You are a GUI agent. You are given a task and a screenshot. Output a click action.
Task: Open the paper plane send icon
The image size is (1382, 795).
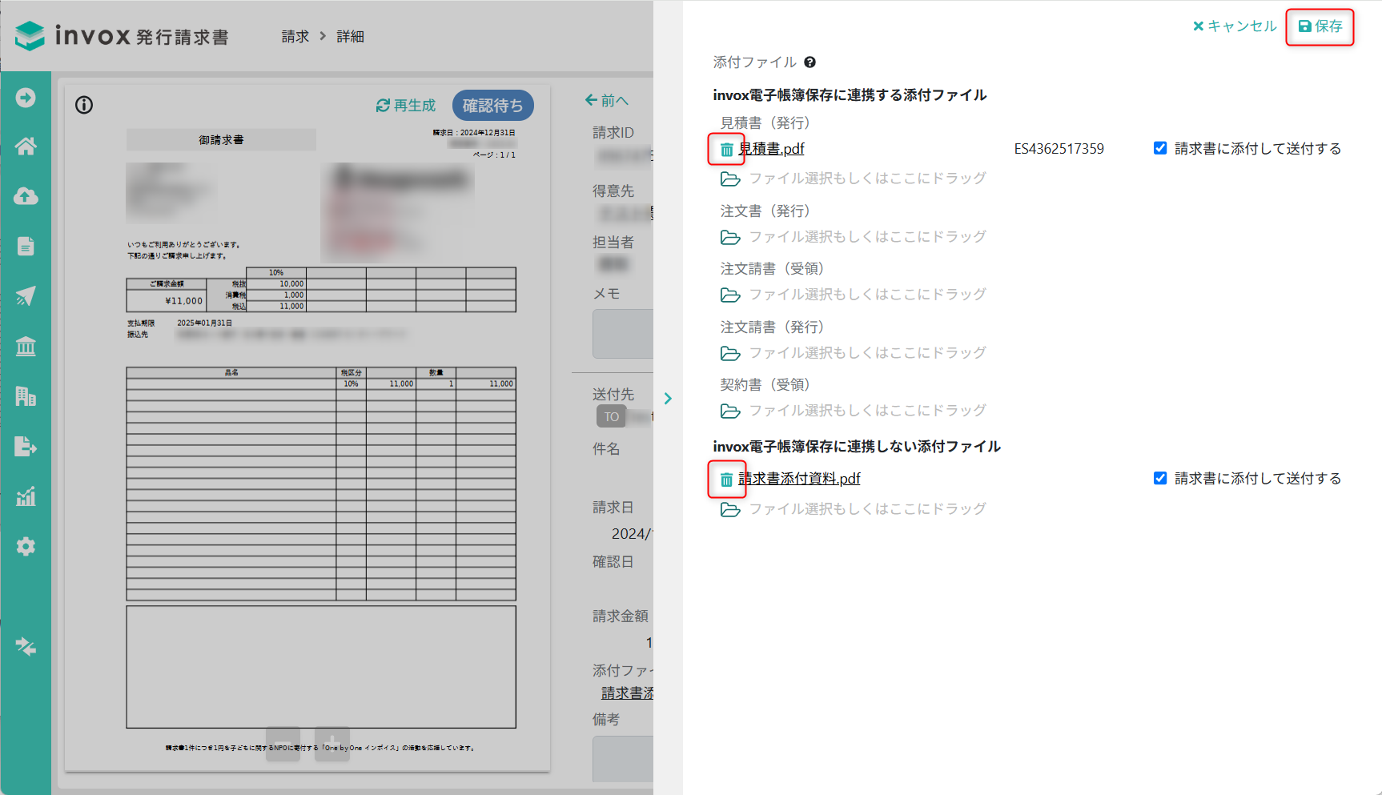(26, 296)
